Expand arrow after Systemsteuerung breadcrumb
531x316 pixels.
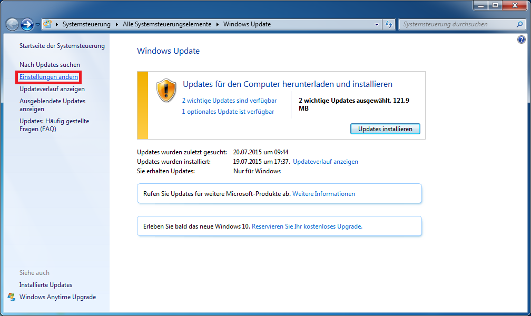click(x=117, y=24)
